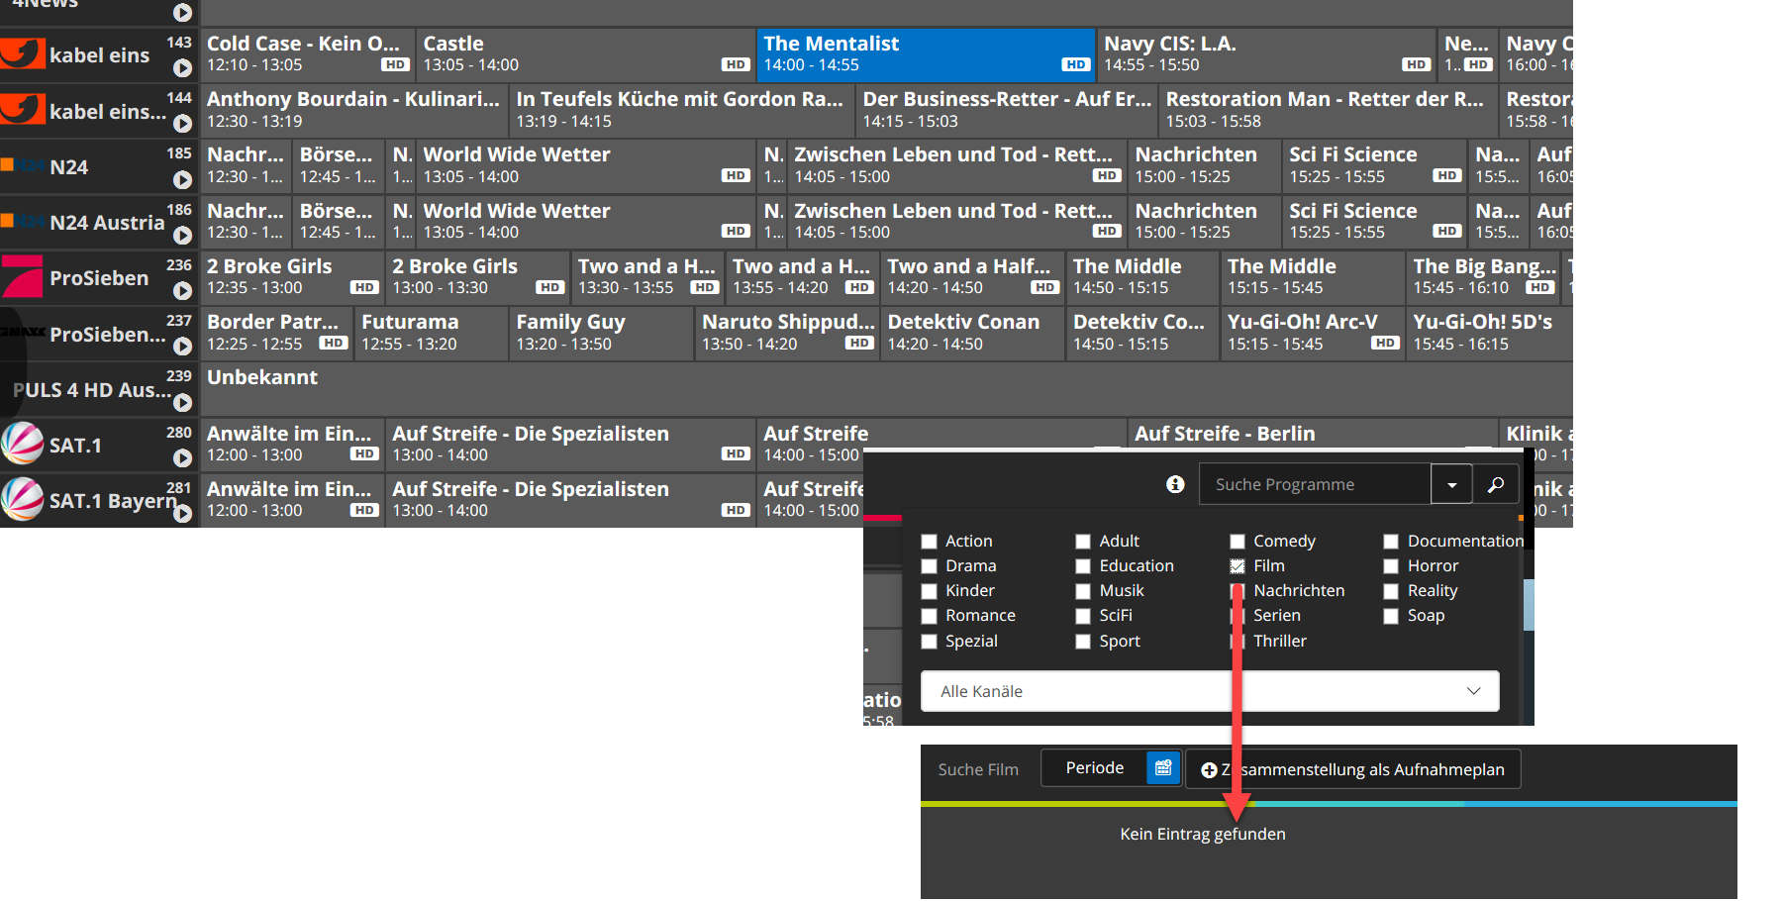Start playback of N24 channel 185

tap(182, 180)
